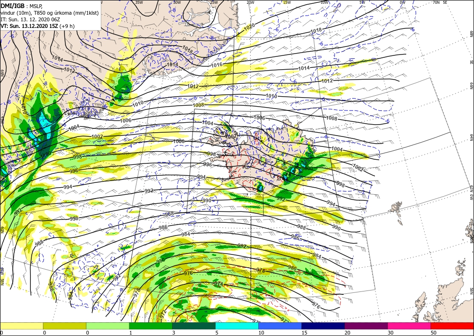
Task: Choose the navy 15 mm legend swatch
Action: tap(323, 326)
